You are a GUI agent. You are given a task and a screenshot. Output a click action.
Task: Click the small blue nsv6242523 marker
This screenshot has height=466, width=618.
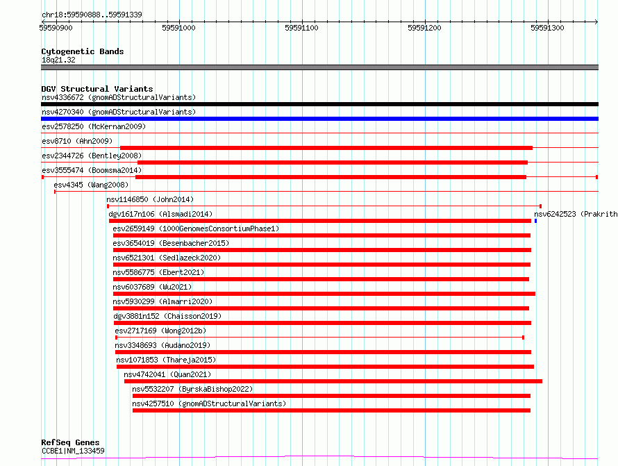535,221
